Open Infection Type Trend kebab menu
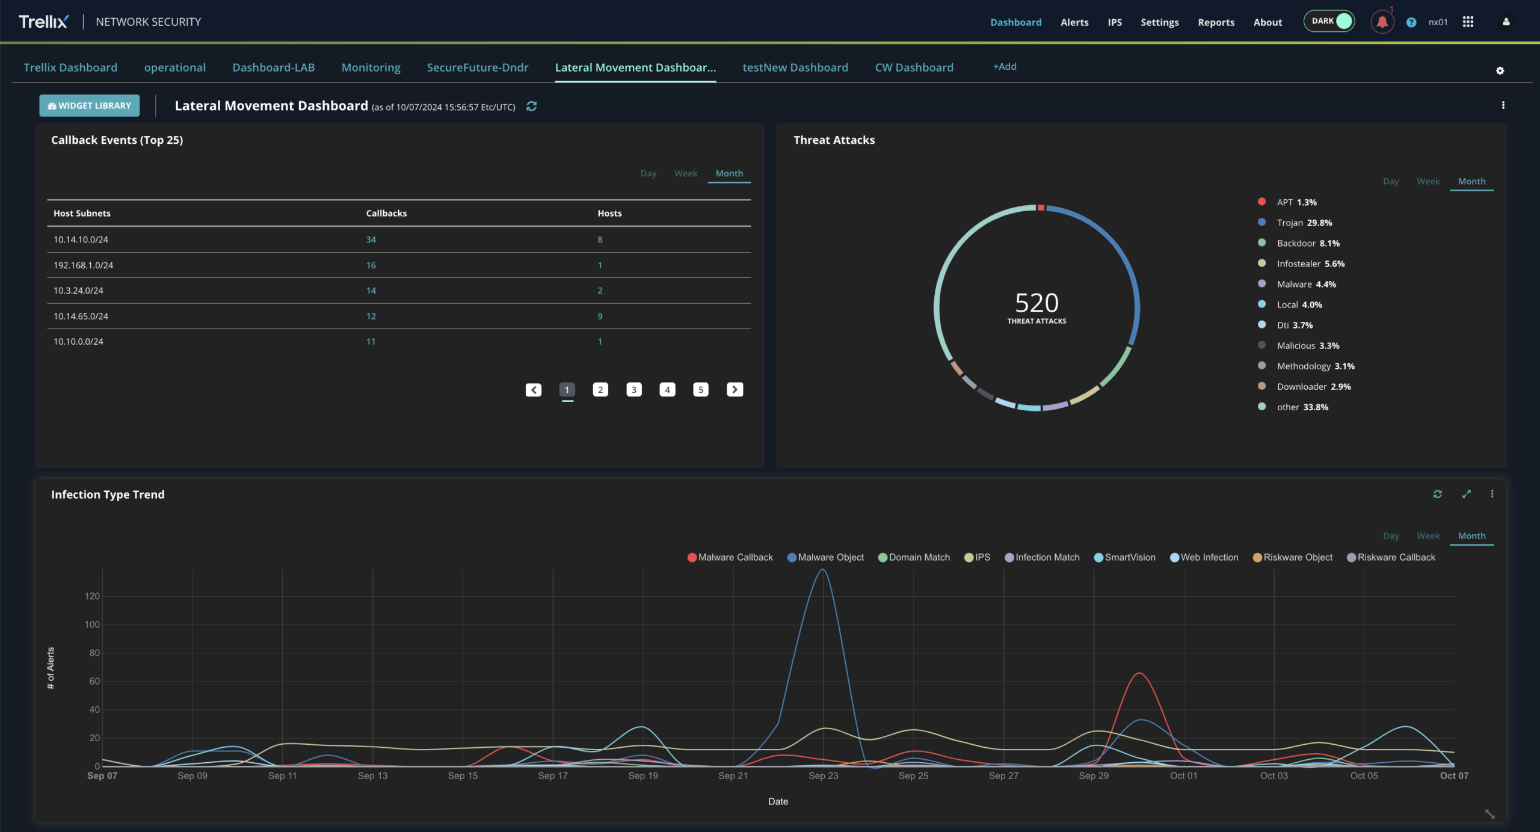 [1492, 494]
